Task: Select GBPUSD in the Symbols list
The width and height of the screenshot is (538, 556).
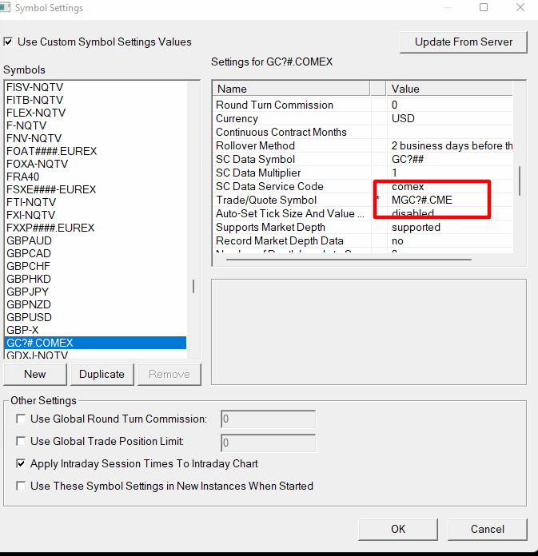Action: [30, 317]
